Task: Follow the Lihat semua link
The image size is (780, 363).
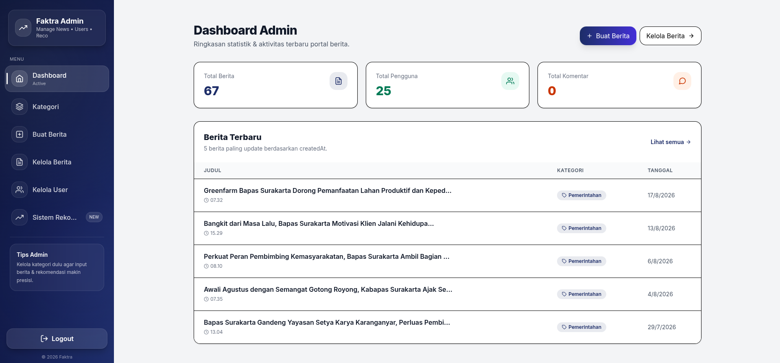Action: (x=671, y=142)
